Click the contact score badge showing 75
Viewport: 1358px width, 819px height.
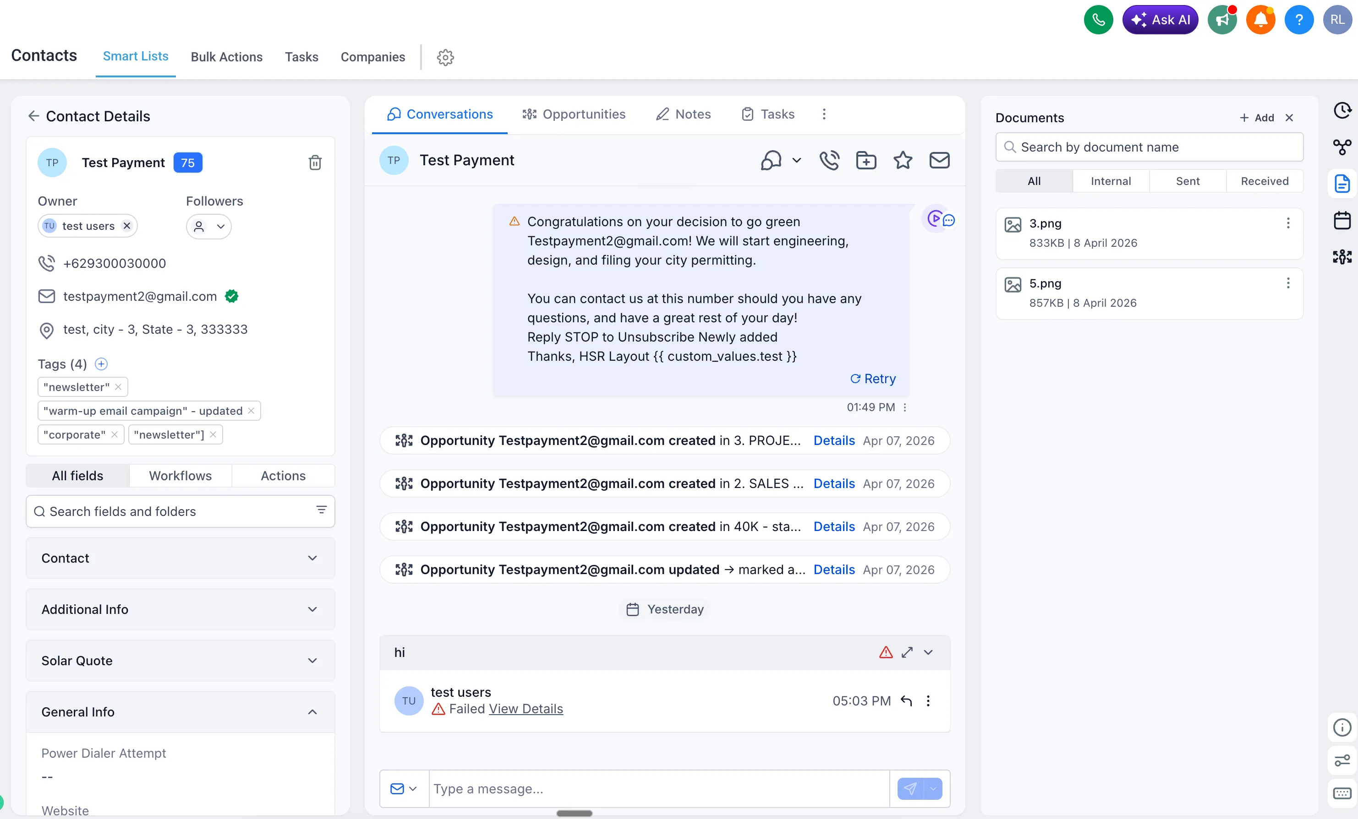point(187,163)
